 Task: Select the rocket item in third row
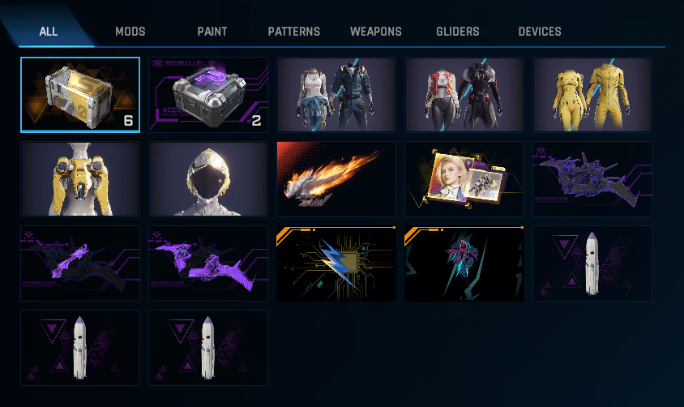(592, 263)
